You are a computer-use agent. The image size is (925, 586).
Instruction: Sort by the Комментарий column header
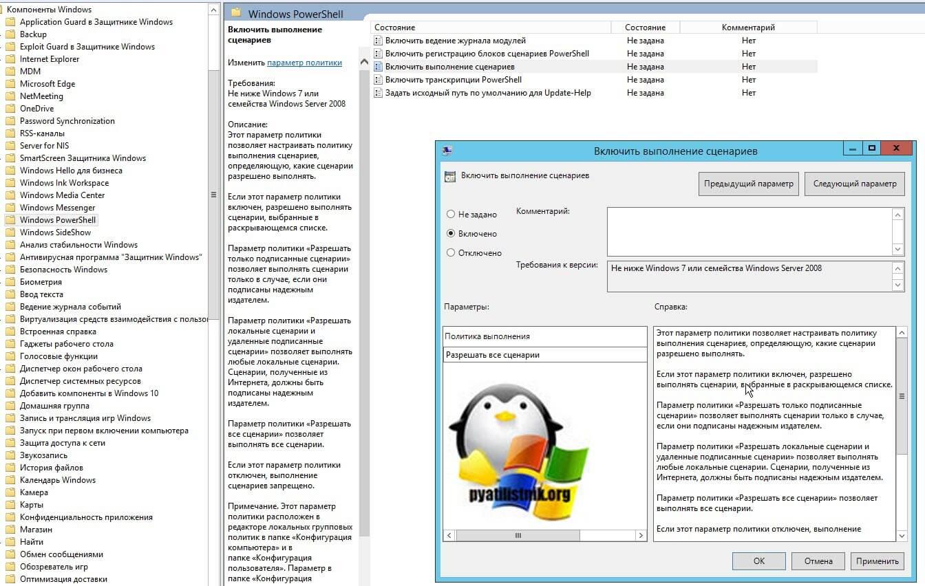click(x=748, y=28)
